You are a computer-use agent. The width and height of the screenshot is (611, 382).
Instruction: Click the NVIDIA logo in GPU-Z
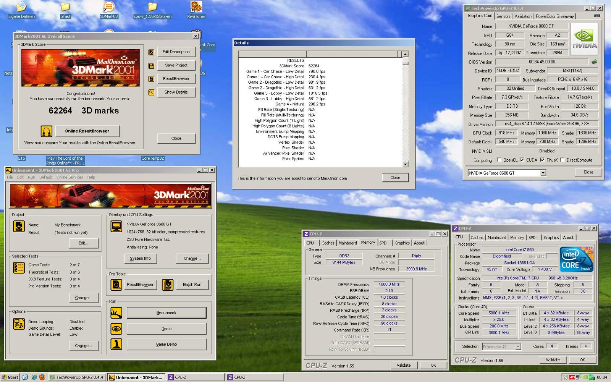pos(584,39)
